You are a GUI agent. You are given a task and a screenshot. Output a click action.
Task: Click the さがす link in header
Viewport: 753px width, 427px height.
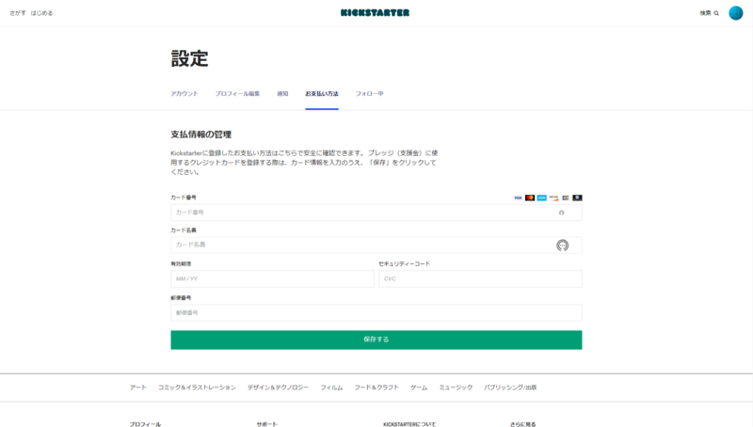[18, 13]
